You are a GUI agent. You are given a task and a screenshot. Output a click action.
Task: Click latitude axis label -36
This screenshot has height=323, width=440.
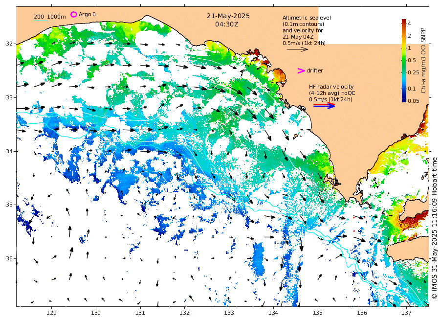click(x=9, y=258)
